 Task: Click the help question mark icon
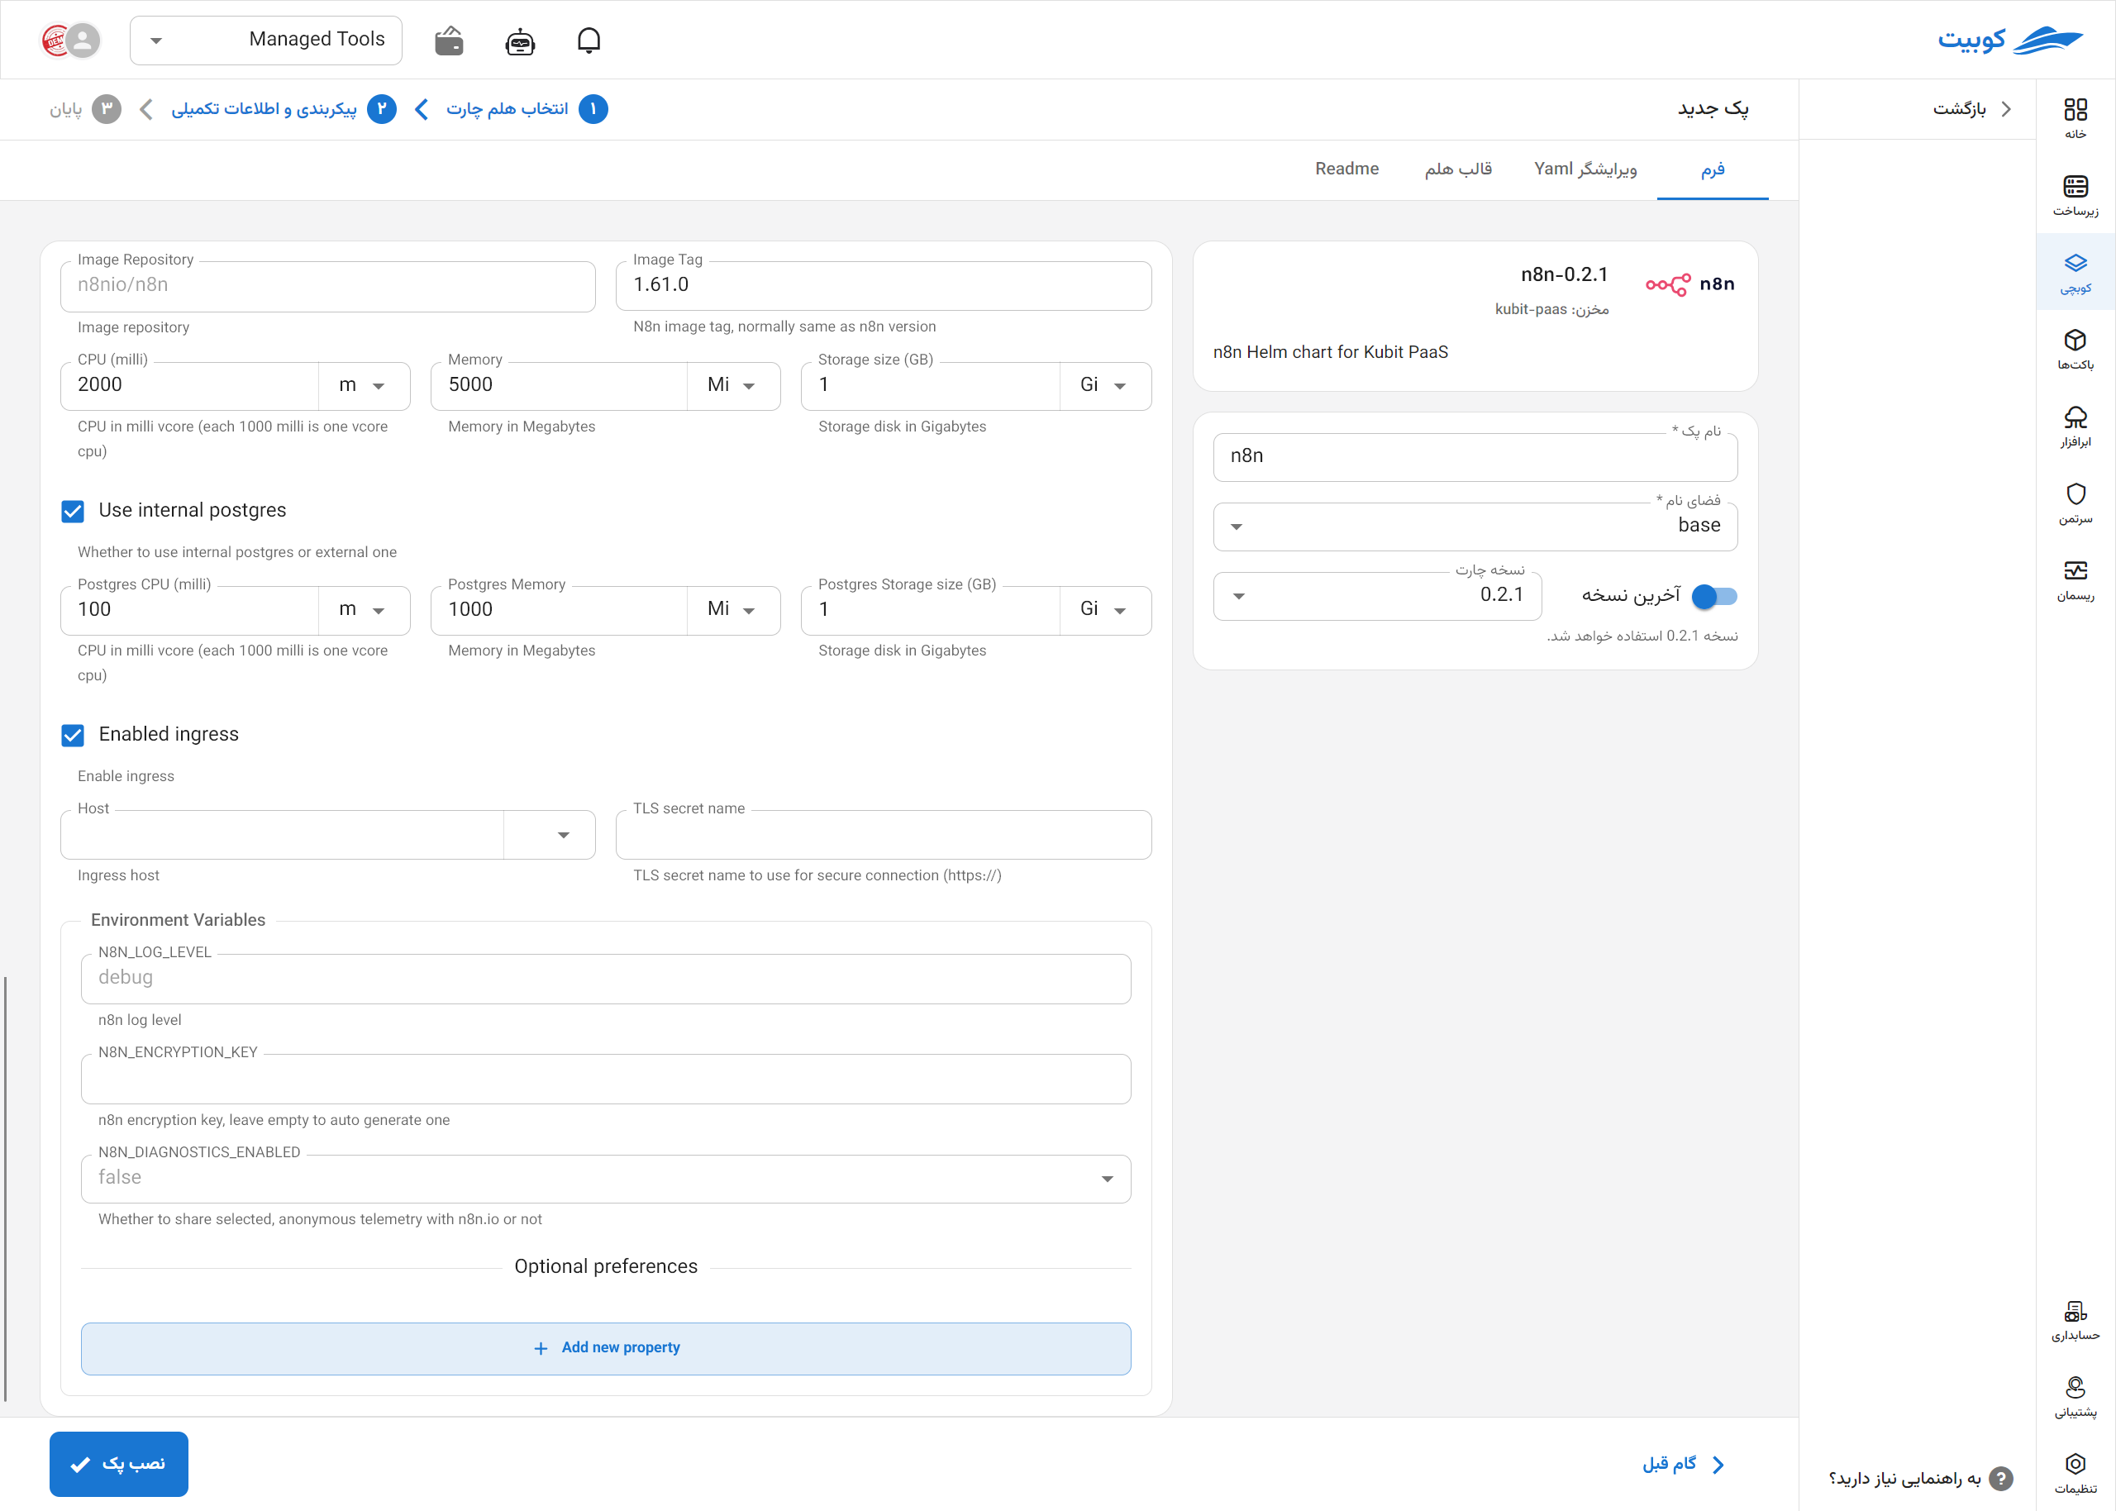1999,1479
